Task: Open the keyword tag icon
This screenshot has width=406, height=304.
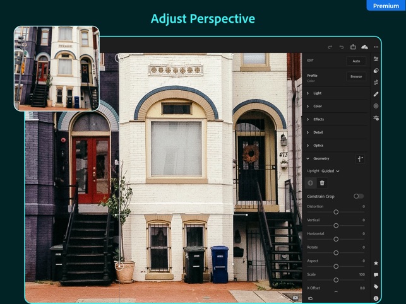Action: point(376,286)
